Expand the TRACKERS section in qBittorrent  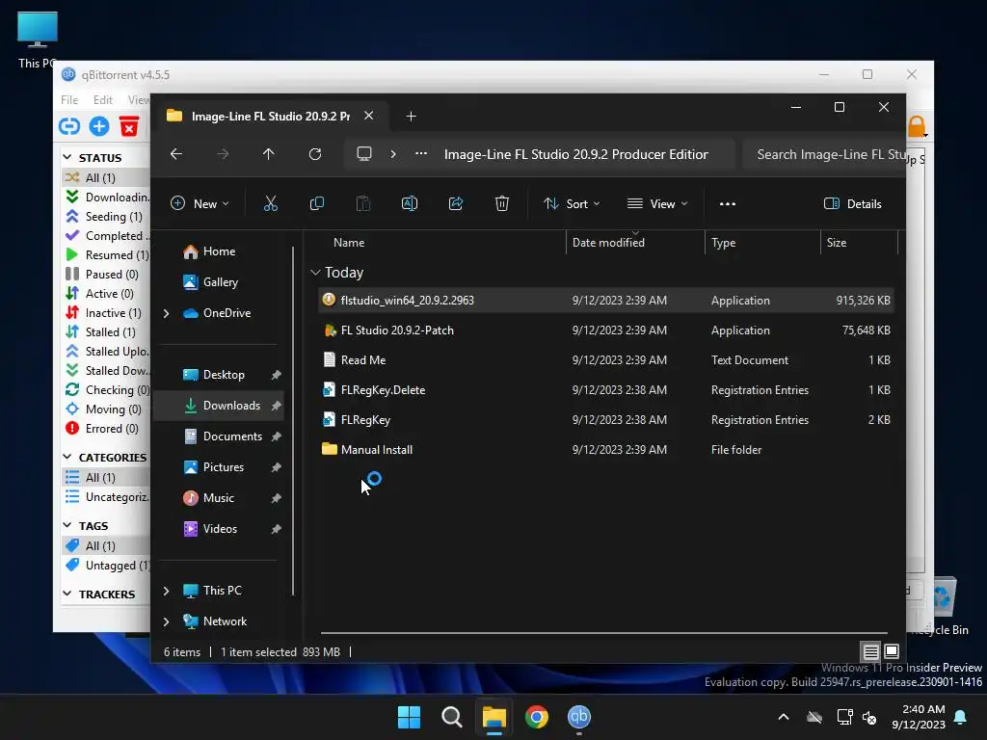click(67, 594)
